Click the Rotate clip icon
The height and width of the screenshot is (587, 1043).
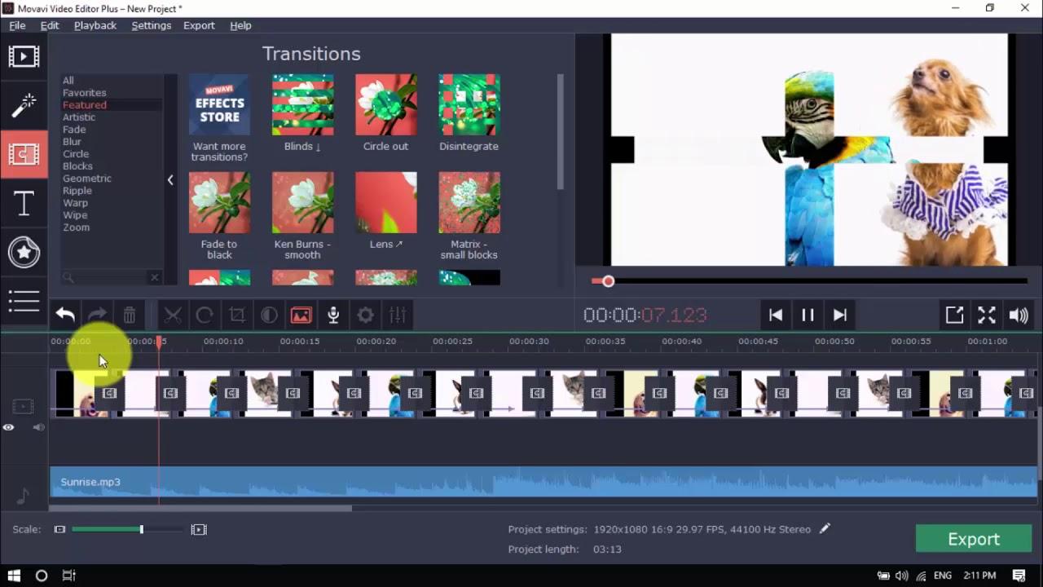pyautogui.click(x=205, y=315)
